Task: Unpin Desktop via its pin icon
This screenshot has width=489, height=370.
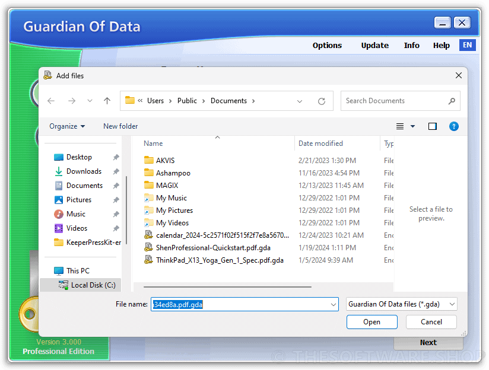Action: 116,157
